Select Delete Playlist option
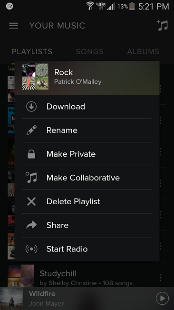The height and width of the screenshot is (310, 174). pyautogui.click(x=87, y=201)
